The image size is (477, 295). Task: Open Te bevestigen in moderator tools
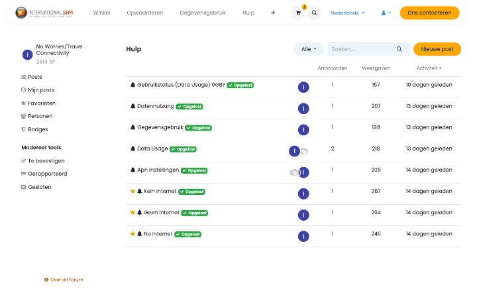(x=46, y=160)
